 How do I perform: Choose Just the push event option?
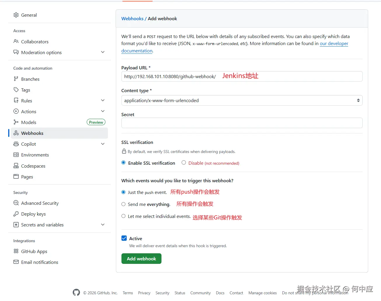coord(123,192)
